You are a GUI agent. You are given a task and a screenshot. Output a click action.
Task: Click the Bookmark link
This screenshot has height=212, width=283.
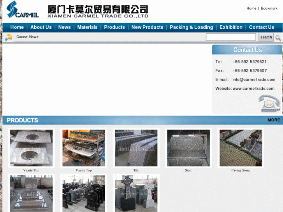269,8
